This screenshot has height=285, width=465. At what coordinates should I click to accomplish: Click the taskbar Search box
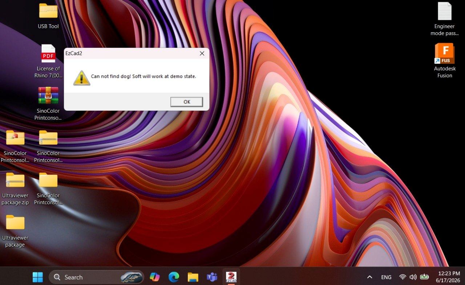(96, 277)
